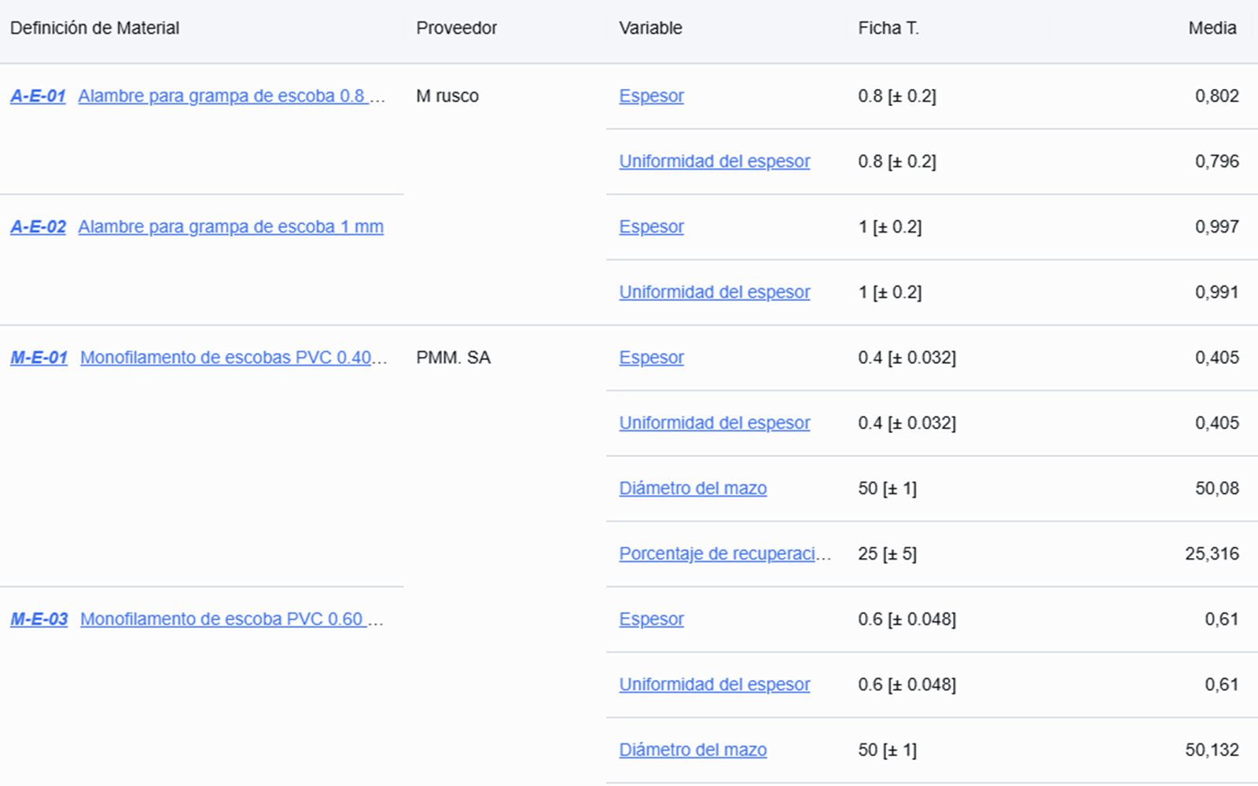Viewport: 1258px width, 786px height.
Task: Open material code M-E-03 link
Action: click(39, 619)
